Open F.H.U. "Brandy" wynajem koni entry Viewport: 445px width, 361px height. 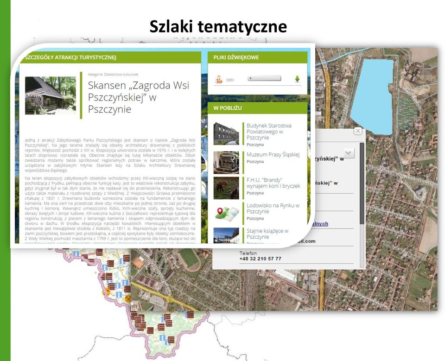tap(273, 183)
